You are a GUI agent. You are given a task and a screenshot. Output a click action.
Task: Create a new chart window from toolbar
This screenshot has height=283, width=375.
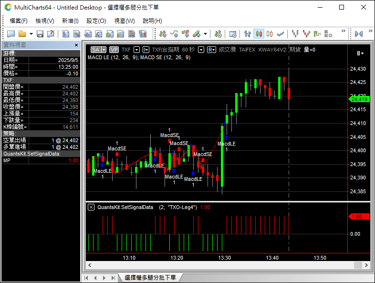point(65,34)
